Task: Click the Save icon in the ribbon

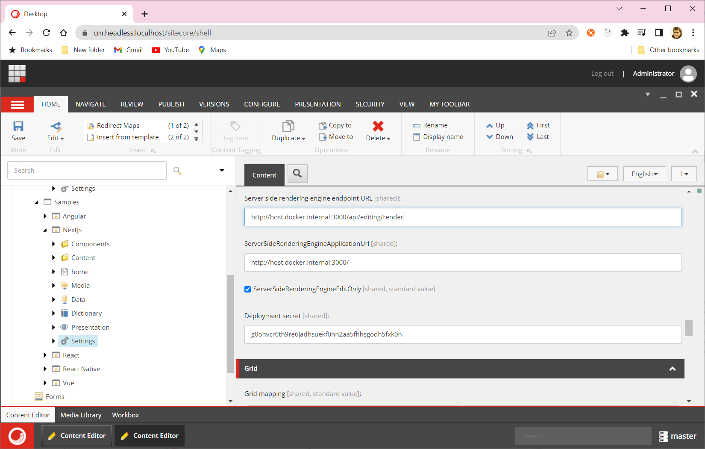Action: [18, 127]
